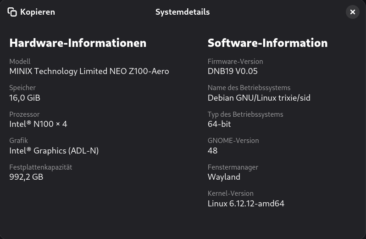Click the 64-bit OS type value
This screenshot has height=239, width=366.
point(219,124)
